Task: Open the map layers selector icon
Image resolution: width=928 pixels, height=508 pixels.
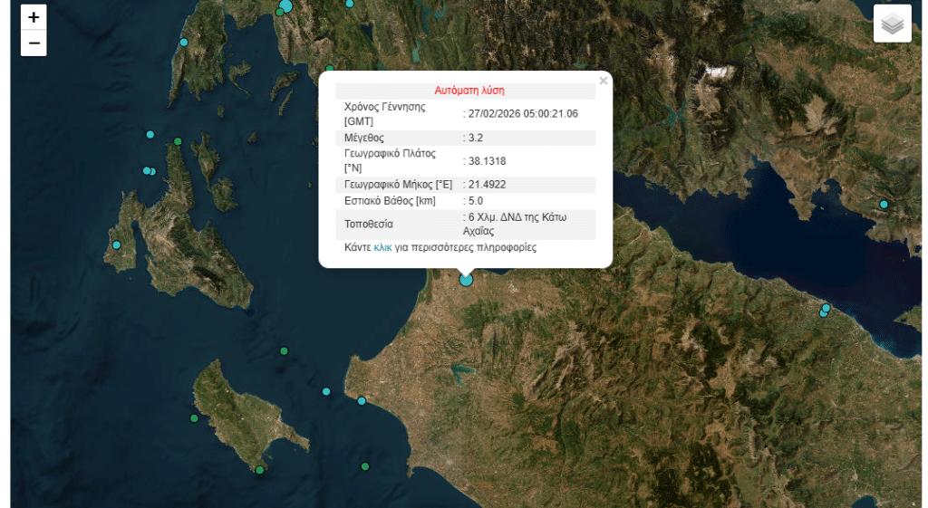Action: pos(892,24)
